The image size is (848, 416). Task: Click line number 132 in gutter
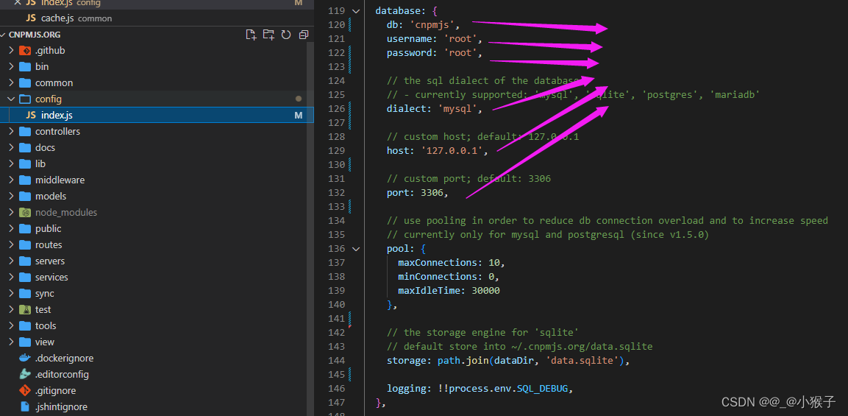pyautogui.click(x=336, y=192)
